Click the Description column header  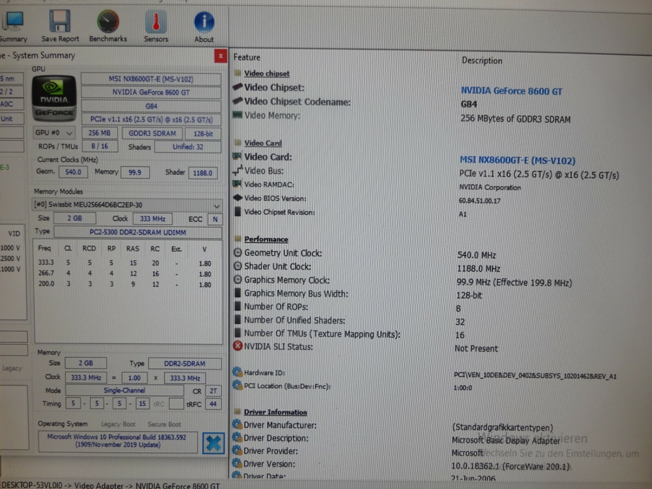click(482, 61)
